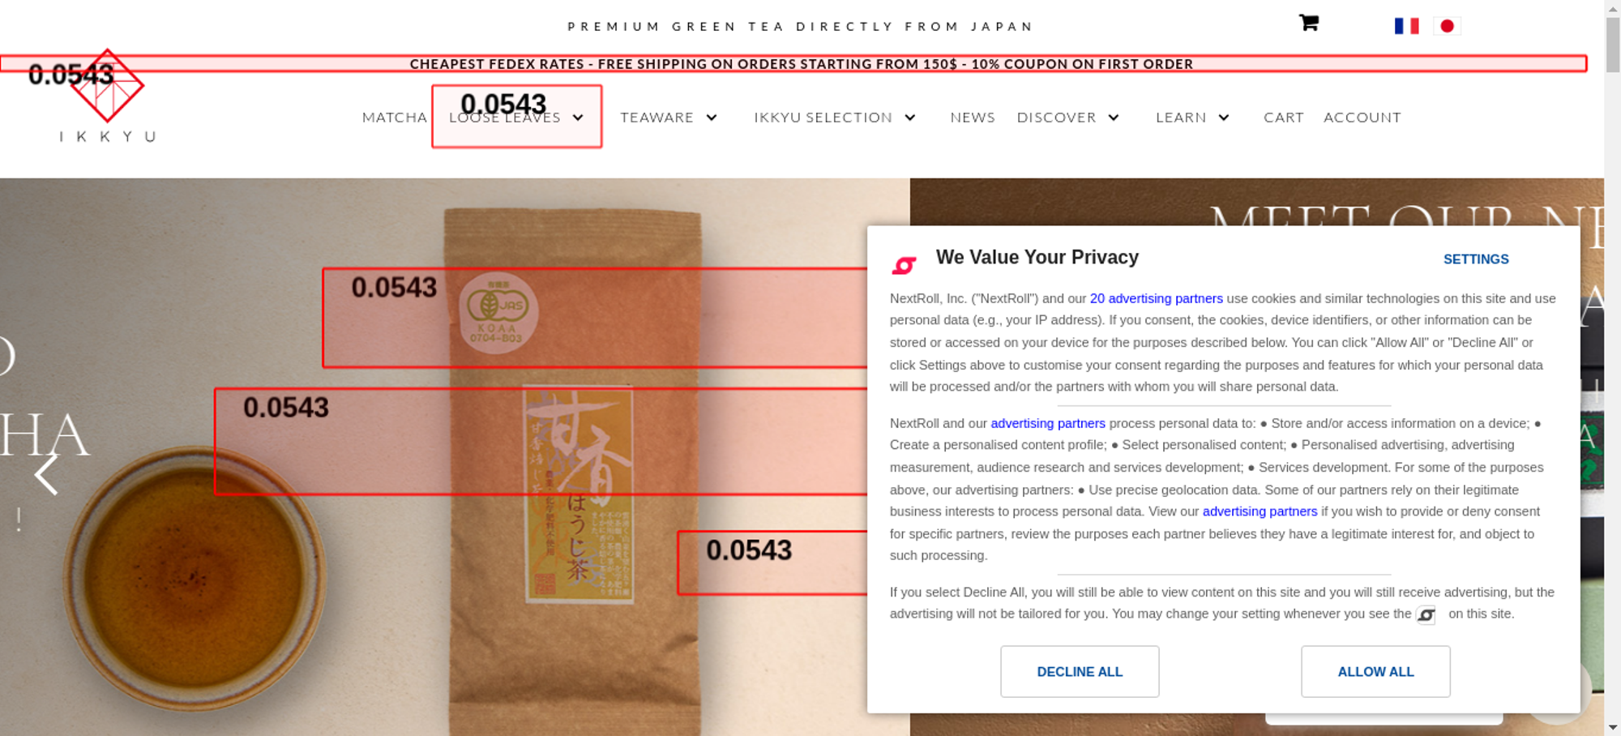Screen dimensions: 1621x736
Task: Open privacy Settings link
Action: tap(1476, 259)
